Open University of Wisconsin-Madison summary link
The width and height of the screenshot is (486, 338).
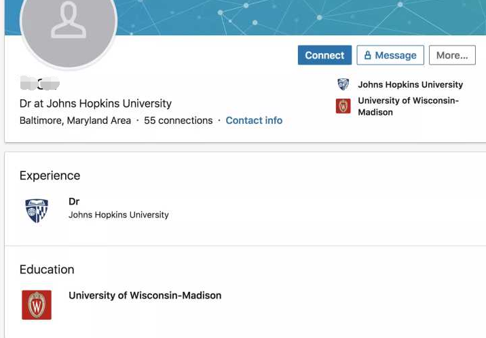(408, 106)
